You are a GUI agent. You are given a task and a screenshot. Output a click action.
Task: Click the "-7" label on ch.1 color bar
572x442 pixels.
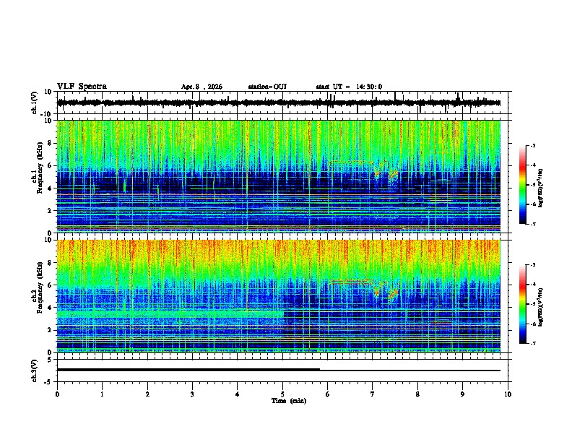click(x=533, y=224)
